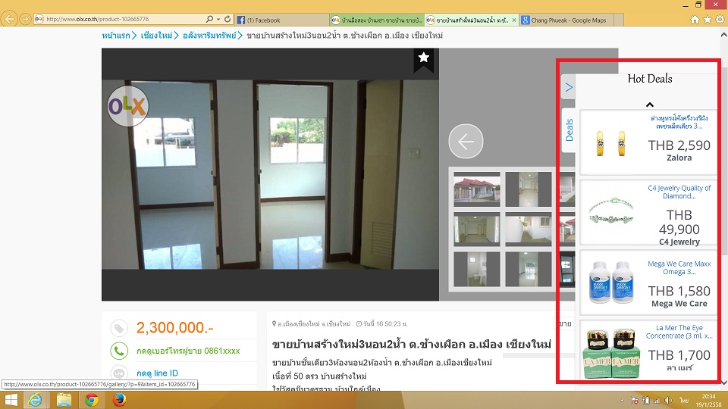
Task: Open Favorites star in browser toolbar
Action: coord(707,20)
